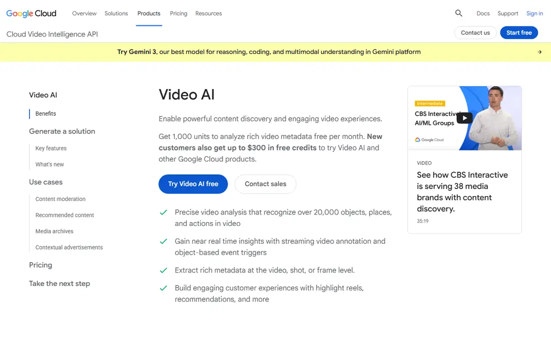Screen dimensions: 551x344
Task: Click the Sign in link
Action: 534,13
